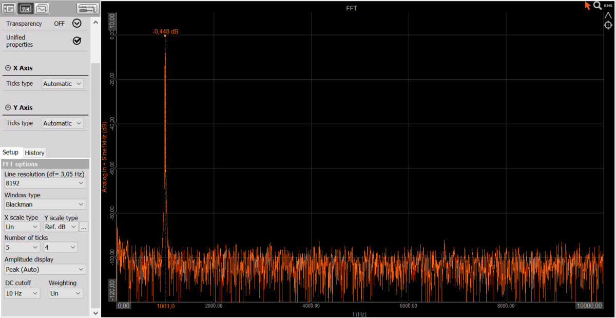Switch to the Setup tab
Viewport: 616px width, 318px height.
click(x=11, y=152)
